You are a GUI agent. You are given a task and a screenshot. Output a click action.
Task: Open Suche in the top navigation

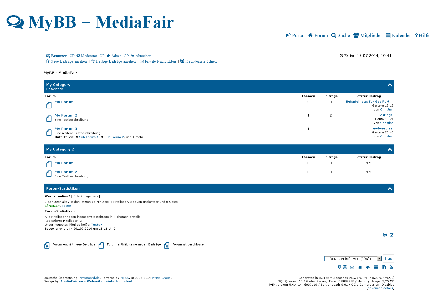click(x=340, y=36)
